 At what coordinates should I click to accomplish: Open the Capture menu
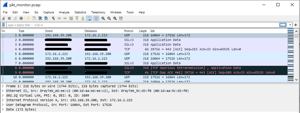click(x=49, y=12)
